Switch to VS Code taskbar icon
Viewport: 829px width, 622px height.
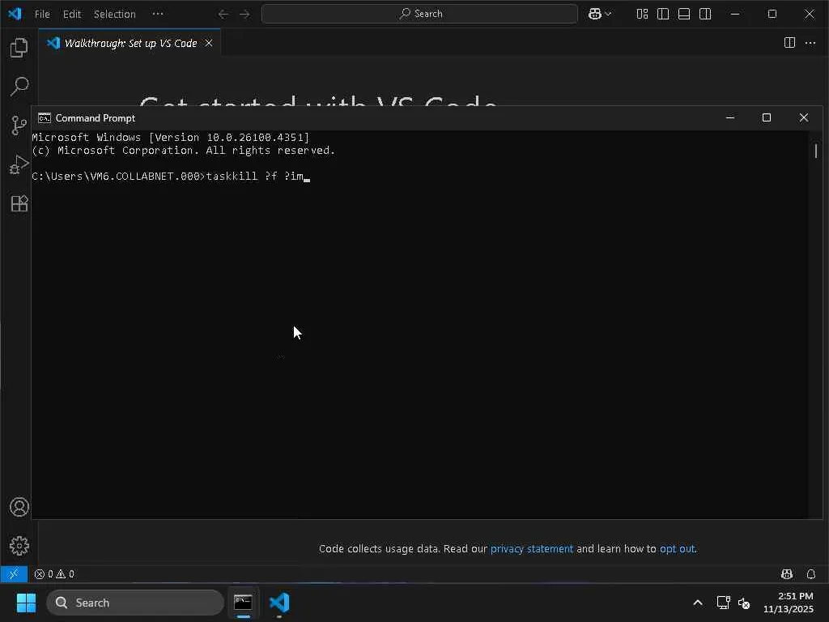coord(279,603)
